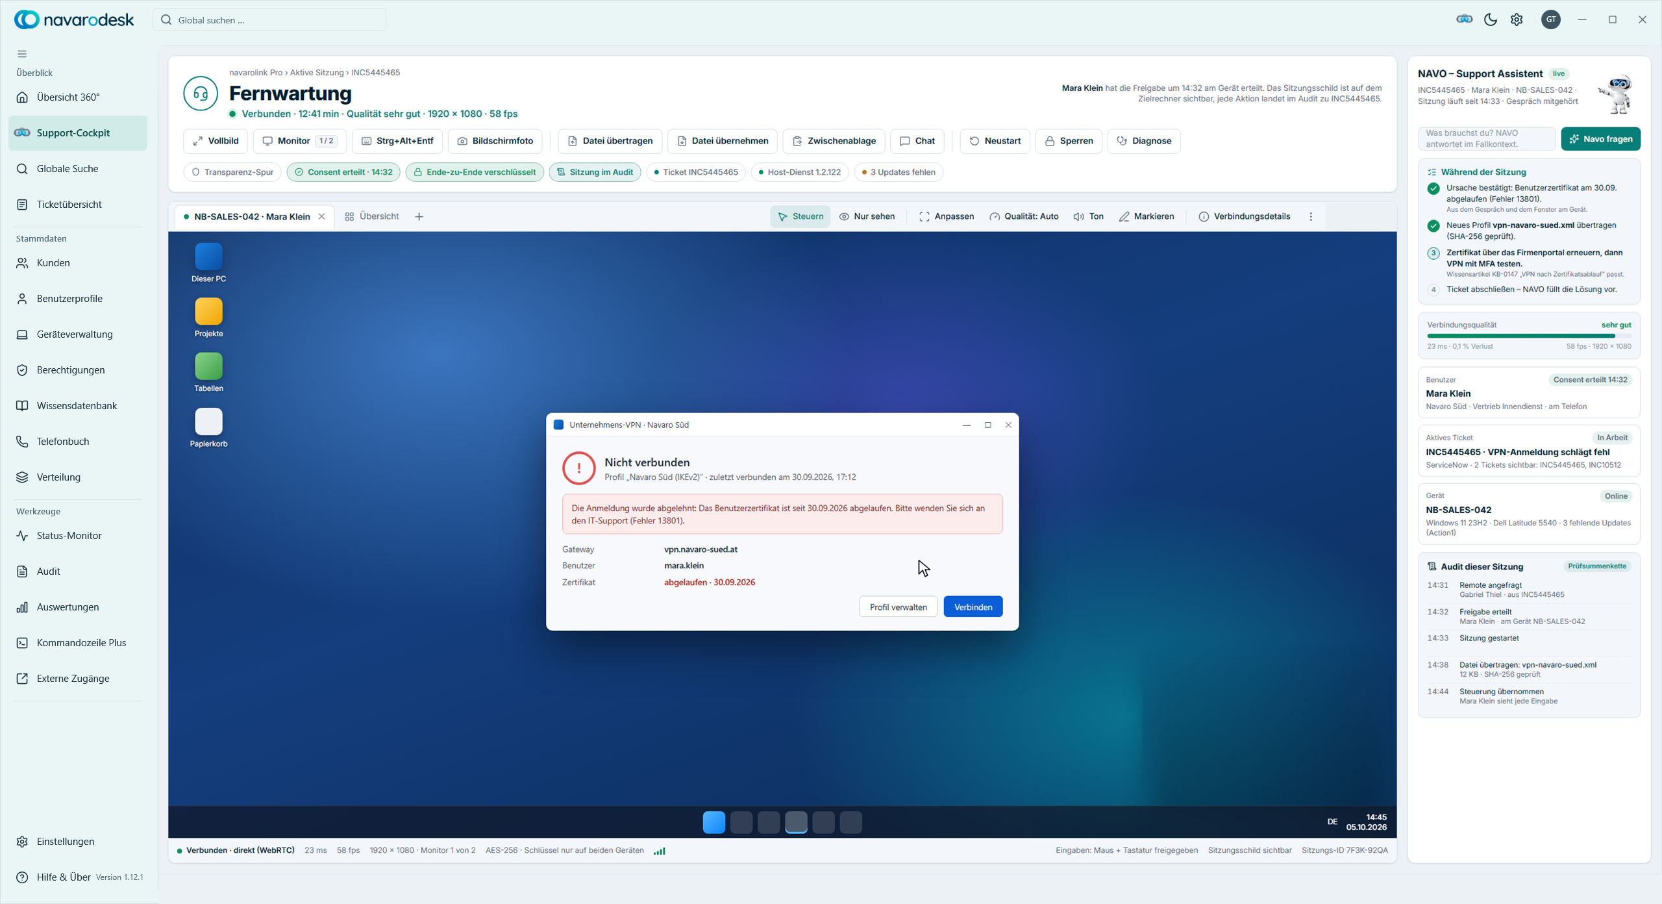Switch to the Übersicht tab

pyautogui.click(x=372, y=216)
